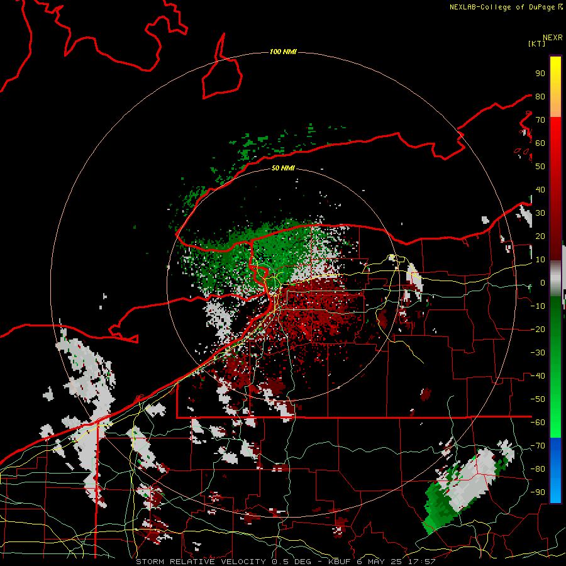Screen dimensions: 566x566
Task: Click the 70 value on the velocity scale
Action: coord(540,120)
